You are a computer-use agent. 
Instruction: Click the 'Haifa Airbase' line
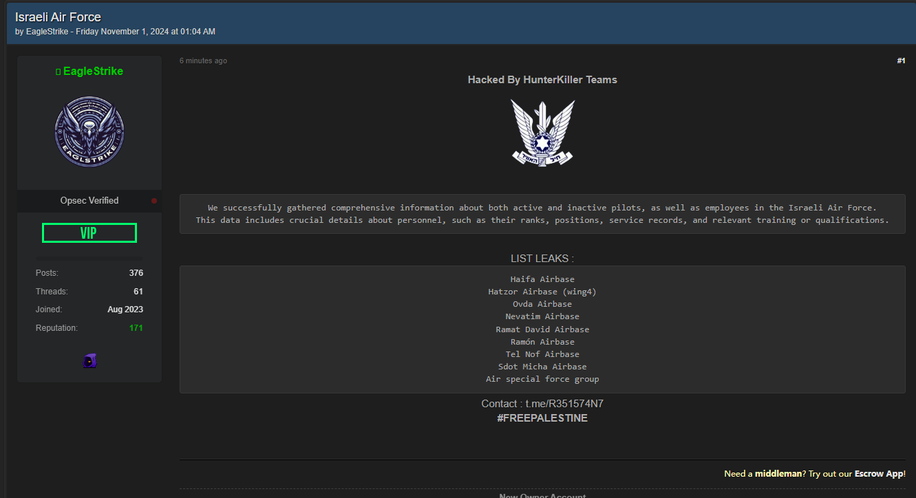(542, 279)
